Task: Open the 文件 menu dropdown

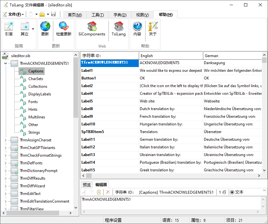Action: [13, 14]
